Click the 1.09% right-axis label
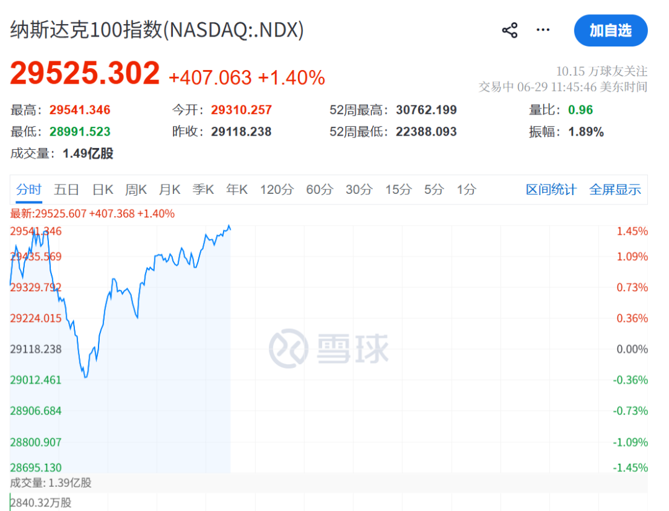 (x=632, y=256)
